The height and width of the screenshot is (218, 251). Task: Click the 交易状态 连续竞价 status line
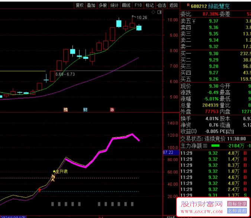coord(213,139)
